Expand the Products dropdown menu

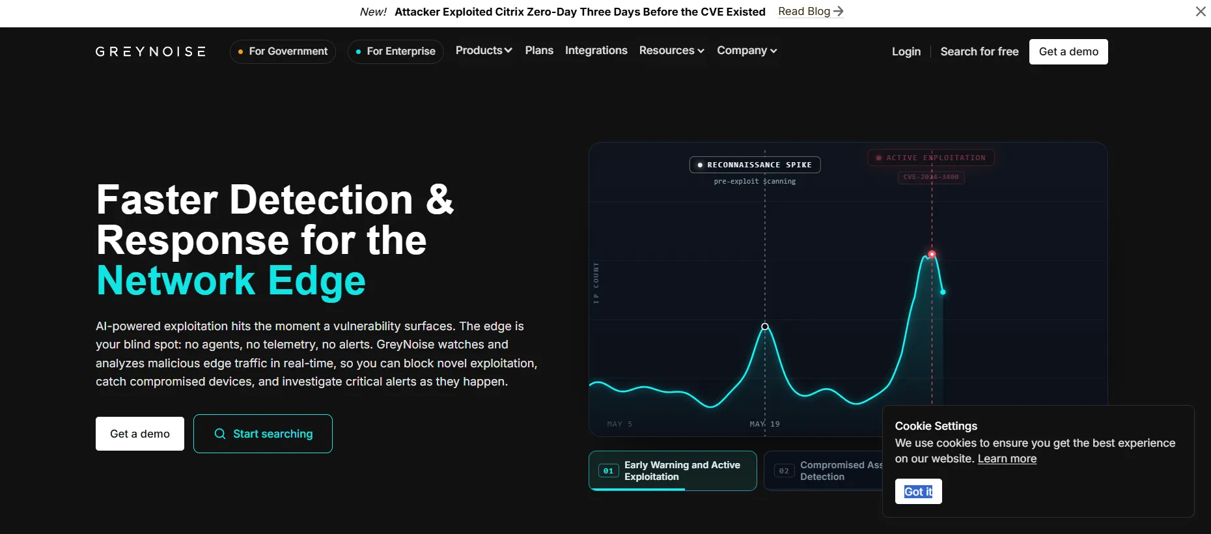tap(484, 51)
